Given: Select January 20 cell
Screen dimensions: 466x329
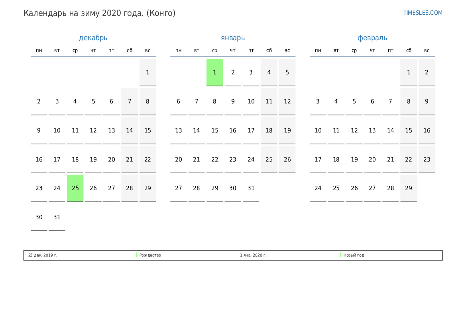Looking at the screenshot, I should [x=178, y=160].
